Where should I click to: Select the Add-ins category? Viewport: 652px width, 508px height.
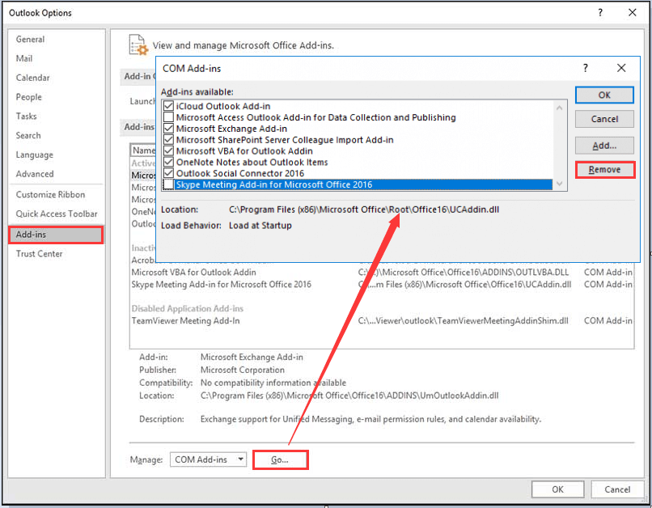55,235
